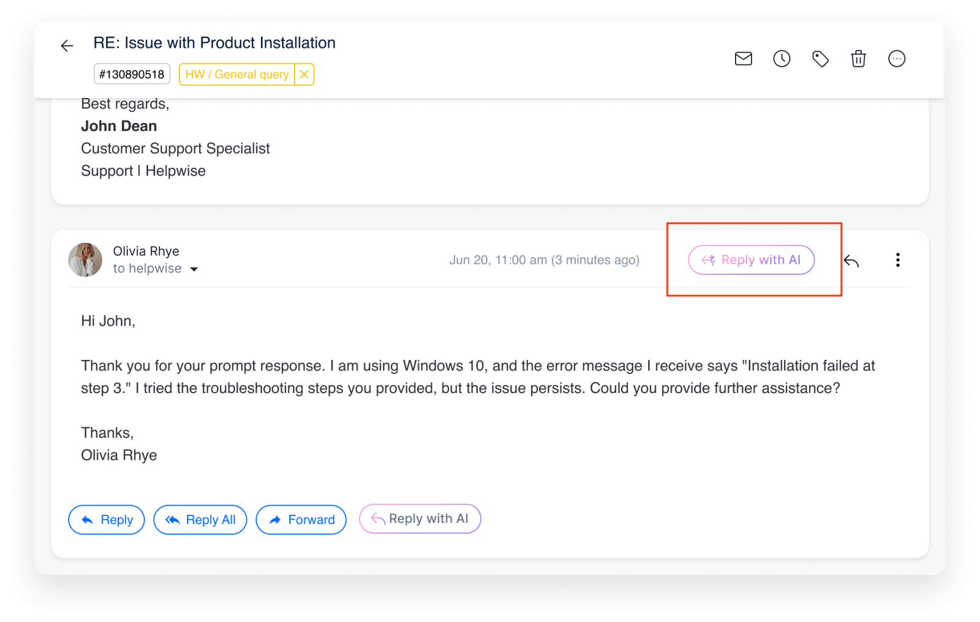Select Reply All for this email
Image resolution: width=980 pixels, height=622 pixels.
[x=200, y=519]
